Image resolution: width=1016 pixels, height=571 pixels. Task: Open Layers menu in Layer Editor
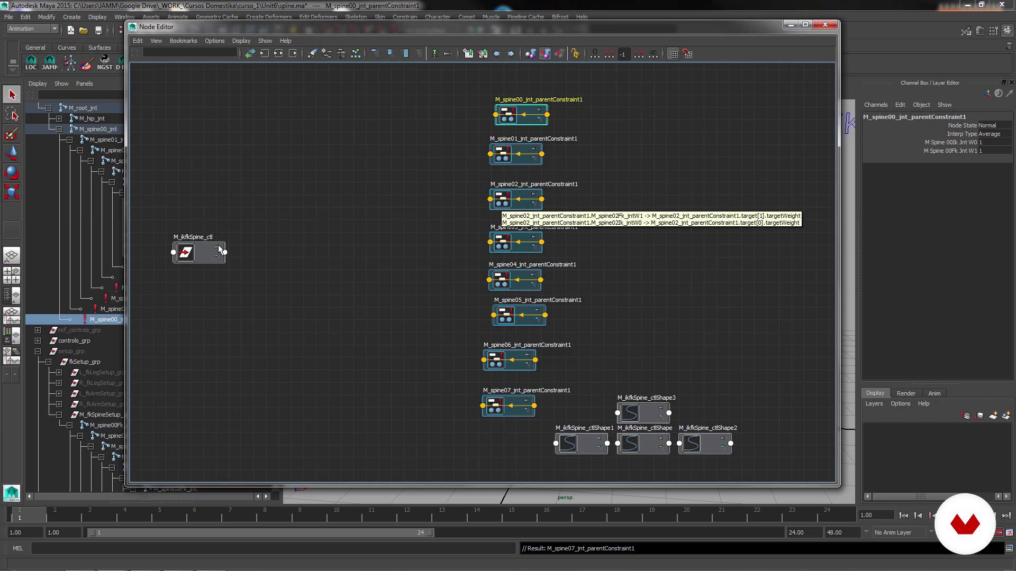874,403
